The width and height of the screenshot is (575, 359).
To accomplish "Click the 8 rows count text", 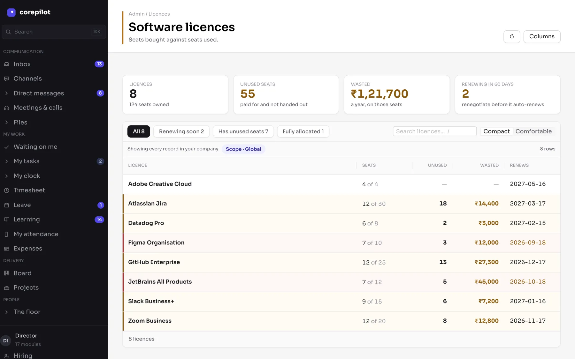I will [x=548, y=149].
